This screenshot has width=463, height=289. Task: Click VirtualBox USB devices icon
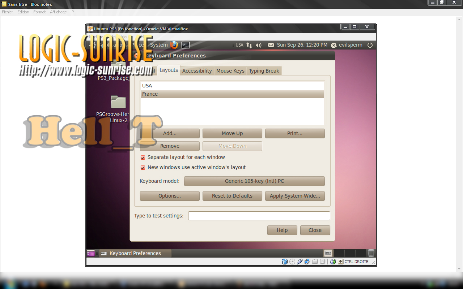300,262
